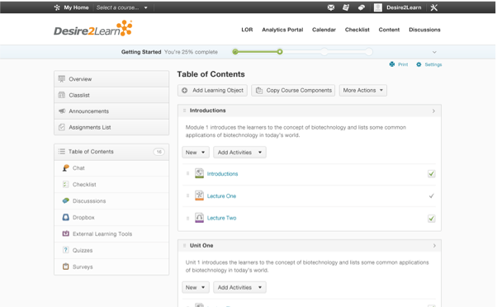Click the first completed step on progress bar
Screen dimensions: 497x307
tap(235, 52)
